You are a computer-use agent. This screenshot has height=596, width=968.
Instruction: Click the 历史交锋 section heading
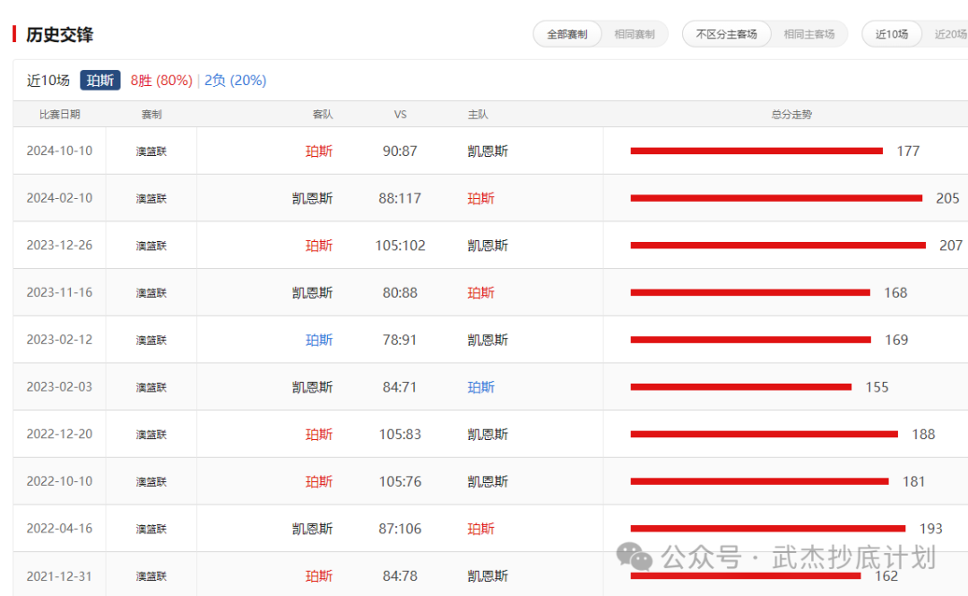tap(59, 35)
